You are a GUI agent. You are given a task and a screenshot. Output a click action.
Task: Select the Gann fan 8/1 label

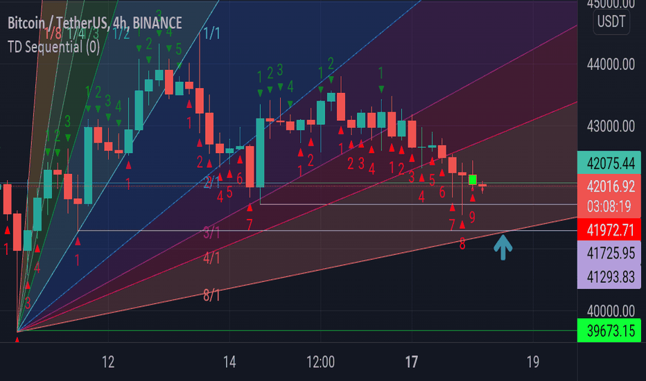[212, 295]
